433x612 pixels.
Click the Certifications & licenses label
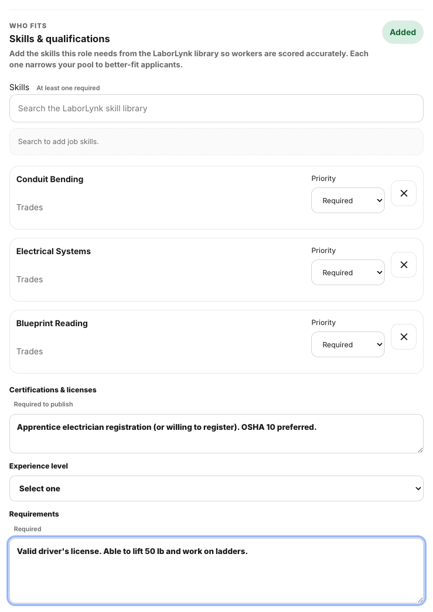(53, 390)
